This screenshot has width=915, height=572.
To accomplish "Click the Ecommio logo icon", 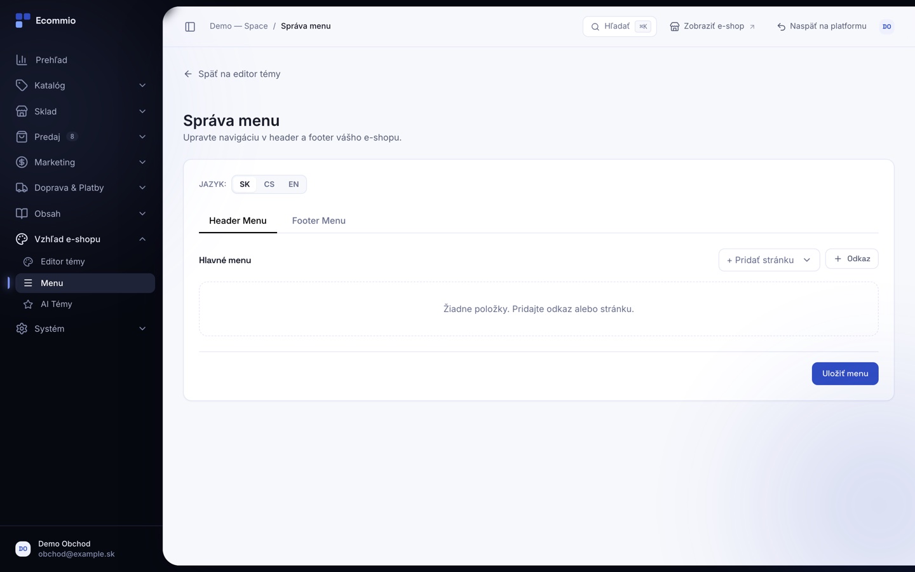I will [23, 20].
